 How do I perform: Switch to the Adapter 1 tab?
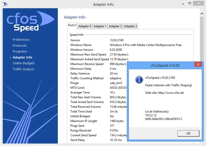(100, 26)
